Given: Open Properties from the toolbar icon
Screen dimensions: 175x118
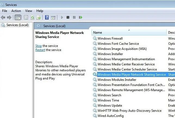Looking at the screenshot, I should pos(26,17).
